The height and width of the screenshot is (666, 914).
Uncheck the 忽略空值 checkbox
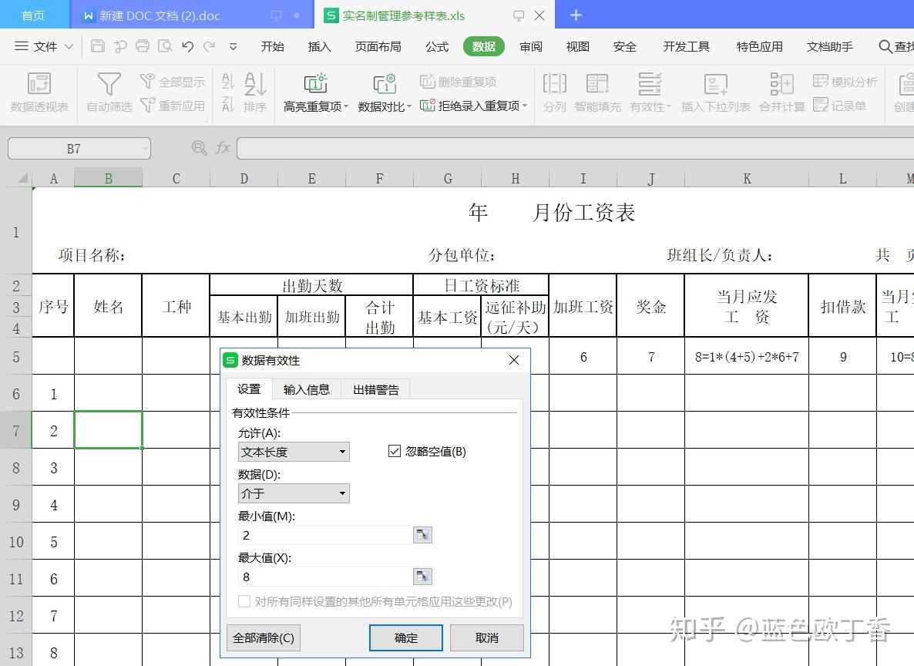coord(396,452)
